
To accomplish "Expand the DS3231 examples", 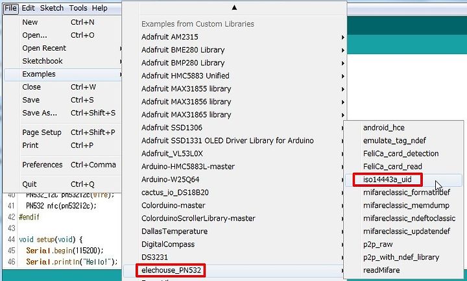I will [233, 258].
